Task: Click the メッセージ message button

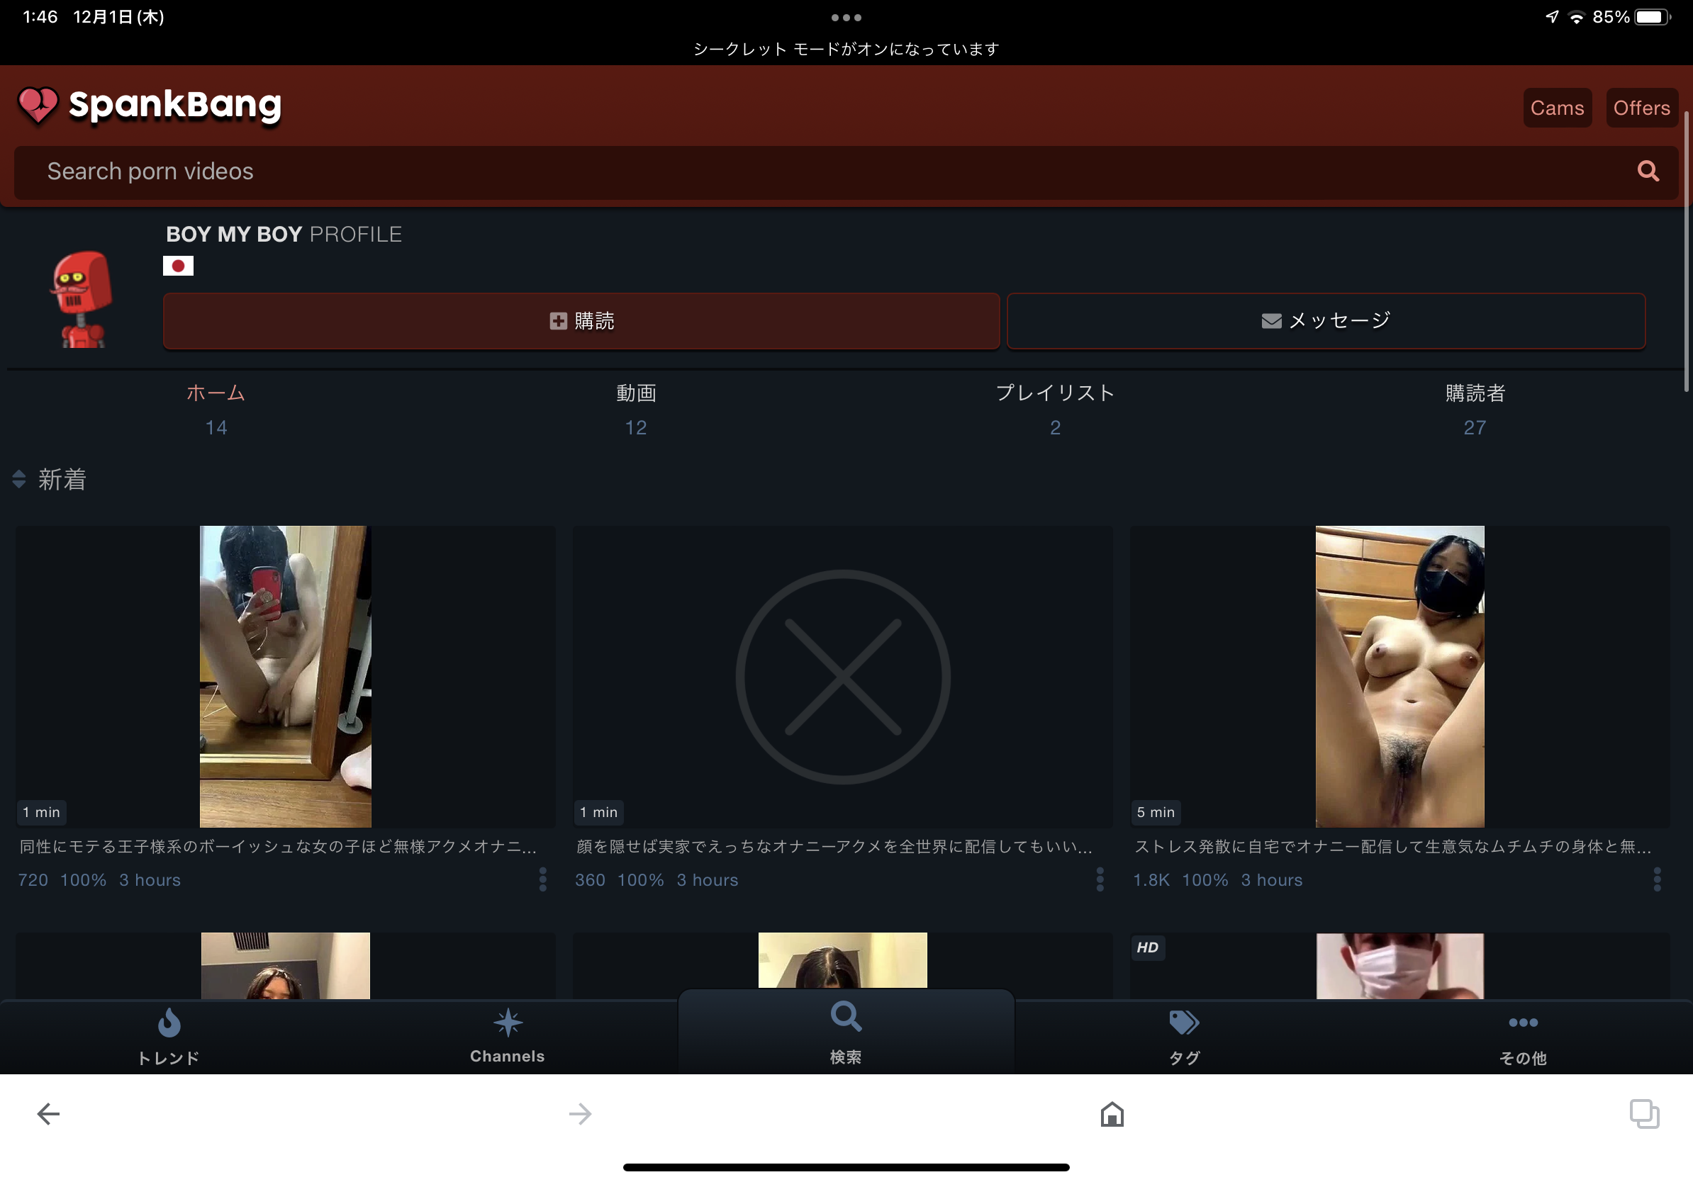Action: point(1326,321)
